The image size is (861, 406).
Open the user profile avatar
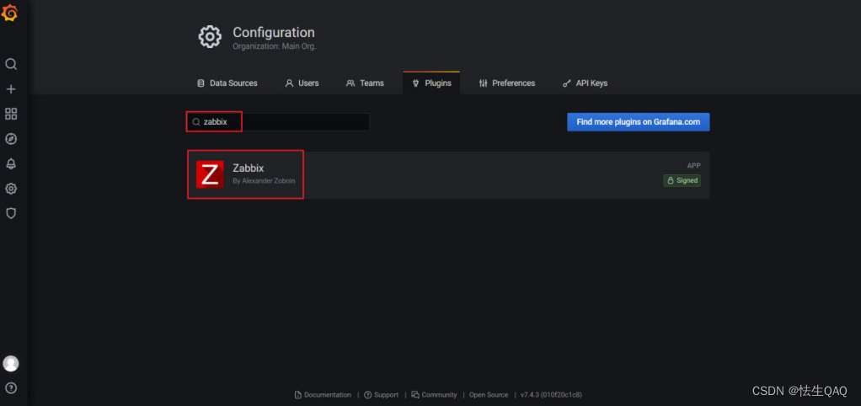(11, 363)
